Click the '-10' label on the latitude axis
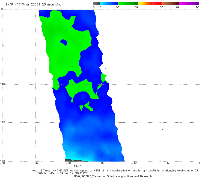202x178 pixels. click(2, 84)
